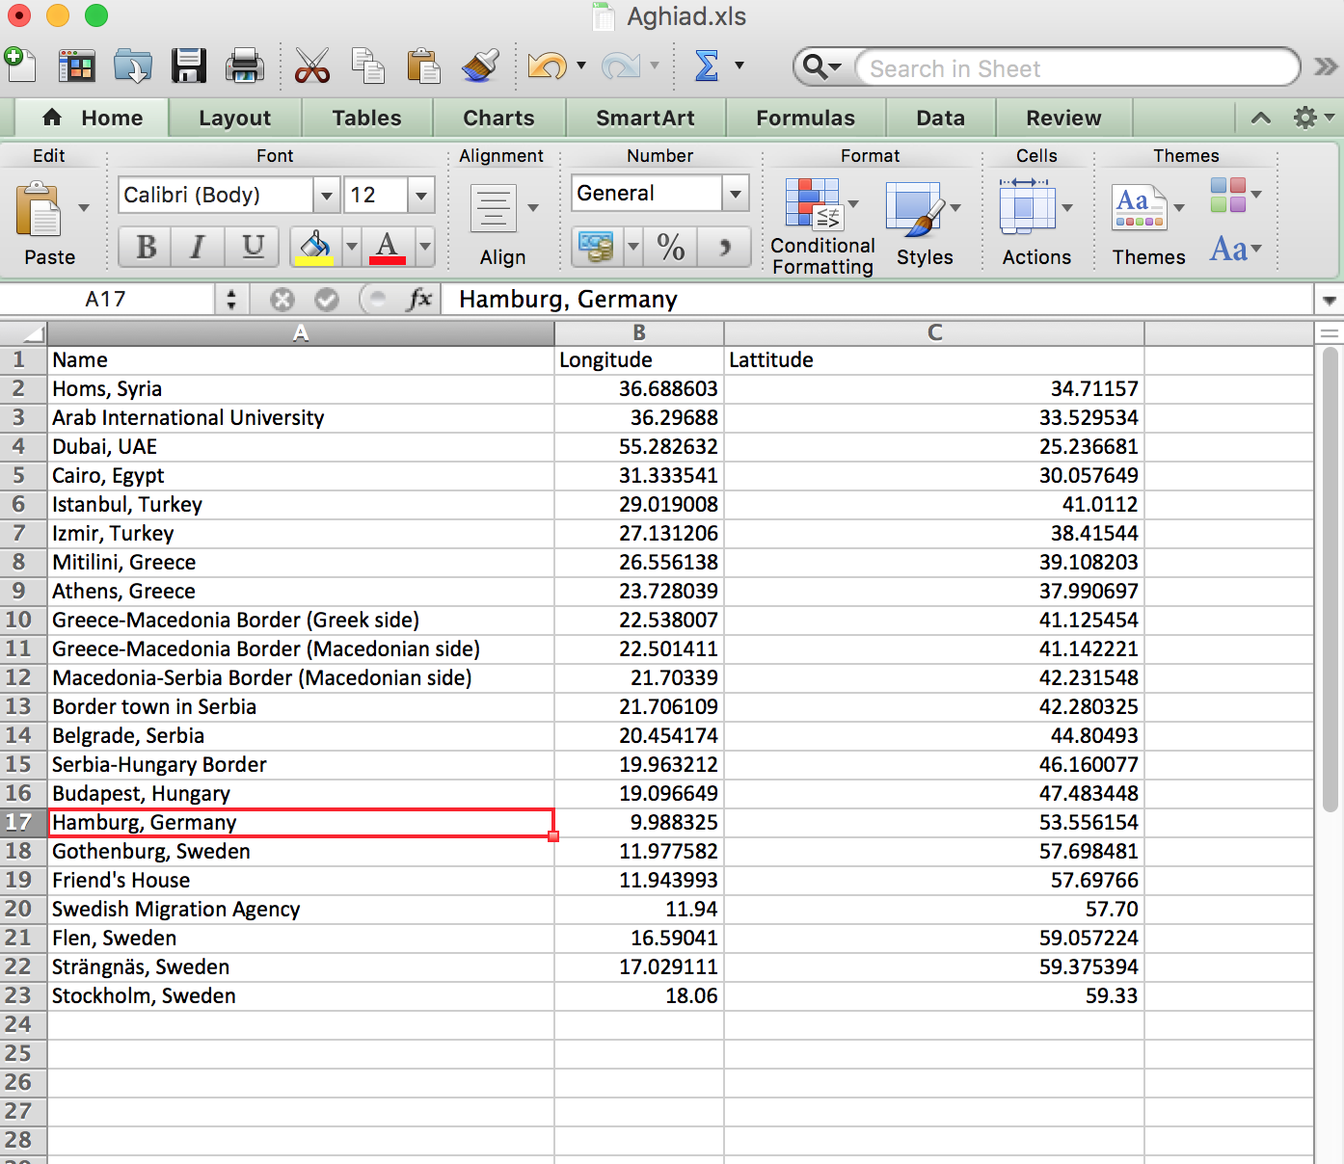The image size is (1344, 1164).
Task: Print the sheet using the printer icon
Action: (x=245, y=66)
